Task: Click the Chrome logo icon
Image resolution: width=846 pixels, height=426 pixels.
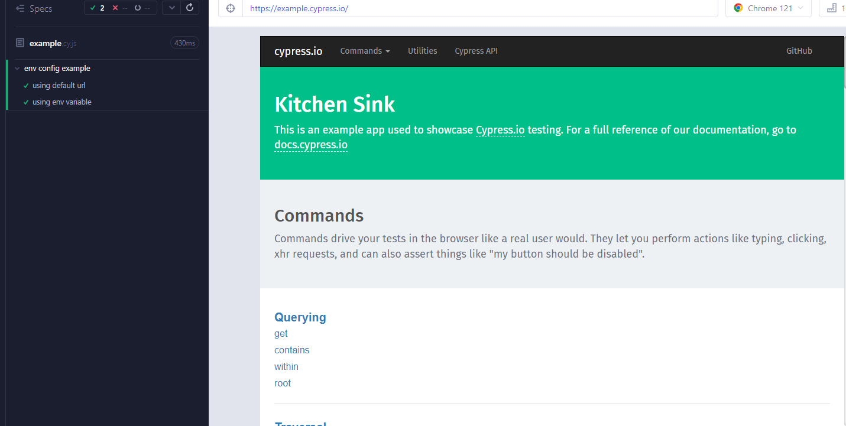Action: tap(738, 8)
